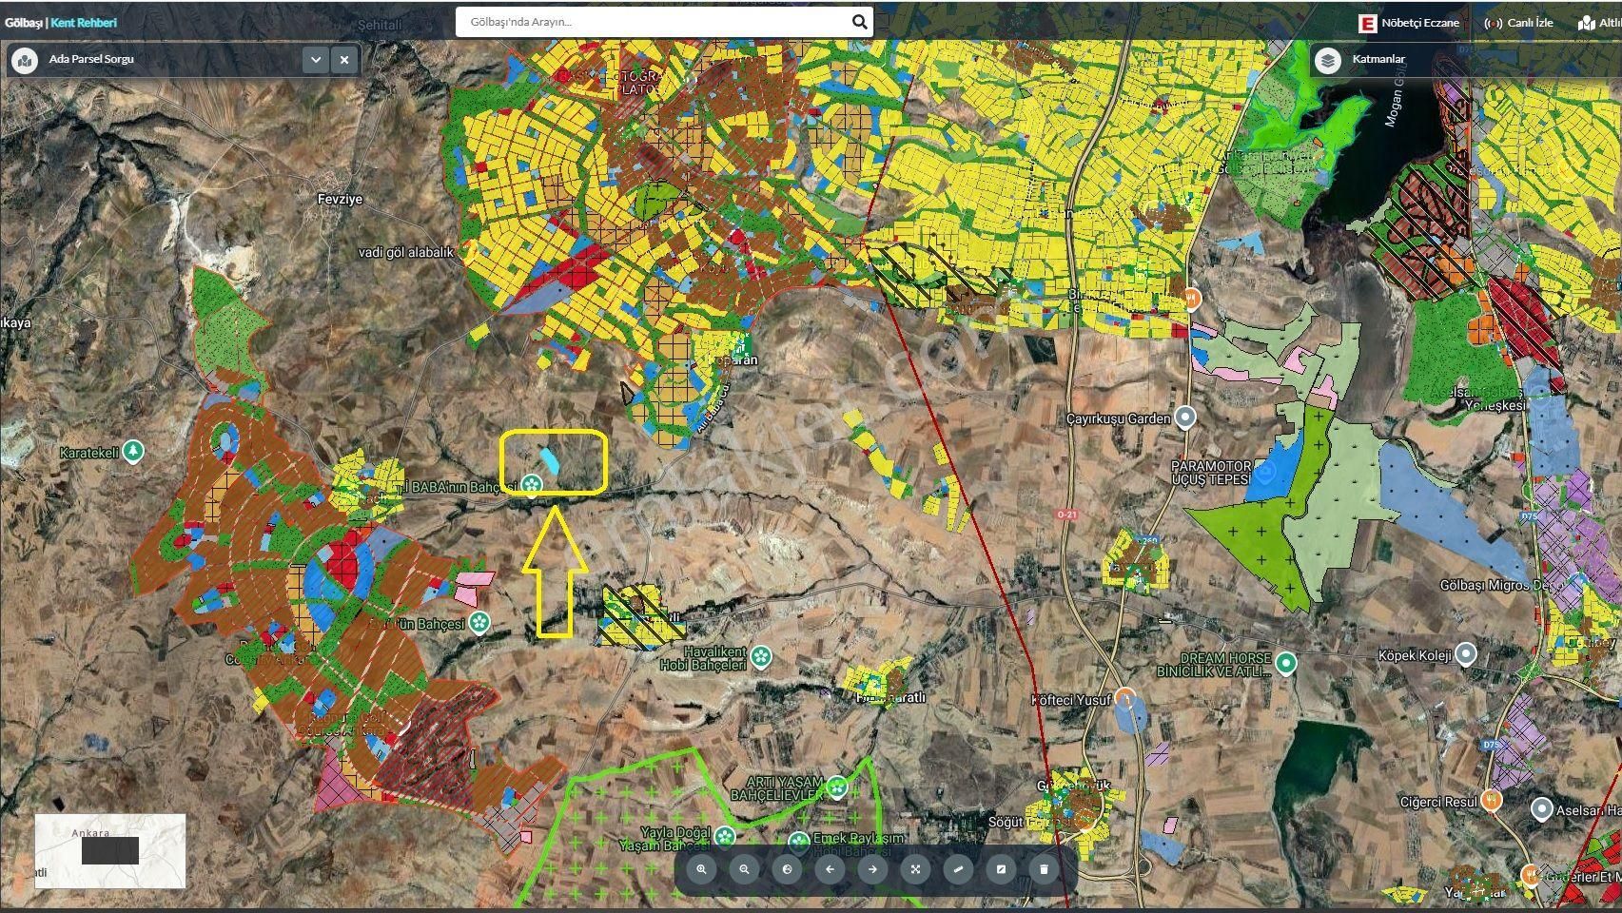Click the Canlı İzle broadcast icon
Image resolution: width=1622 pixels, height=913 pixels.
click(x=1493, y=23)
